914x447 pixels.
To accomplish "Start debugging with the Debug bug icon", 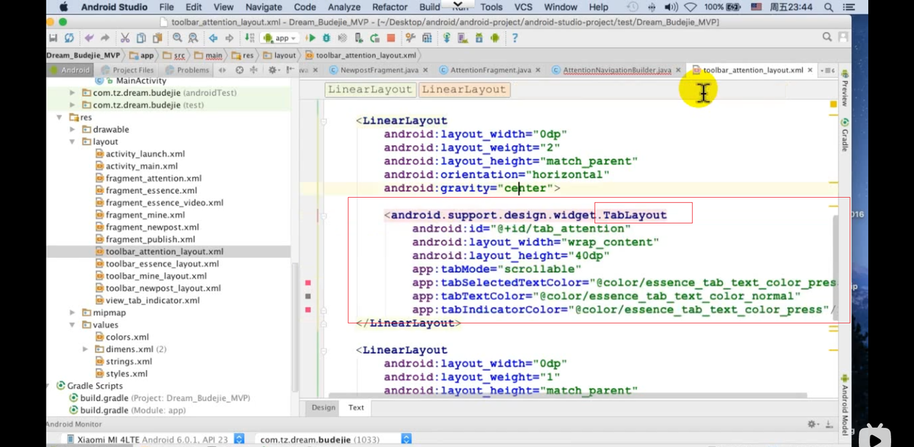I will (326, 38).
